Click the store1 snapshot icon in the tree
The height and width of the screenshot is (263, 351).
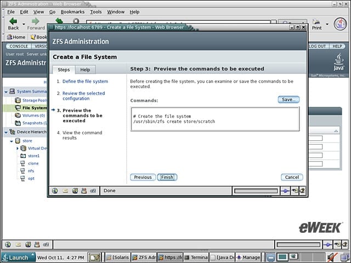coord(23,156)
